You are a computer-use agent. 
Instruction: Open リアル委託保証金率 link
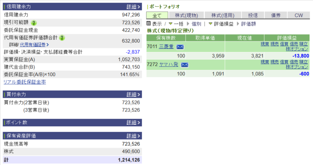coord(25,82)
